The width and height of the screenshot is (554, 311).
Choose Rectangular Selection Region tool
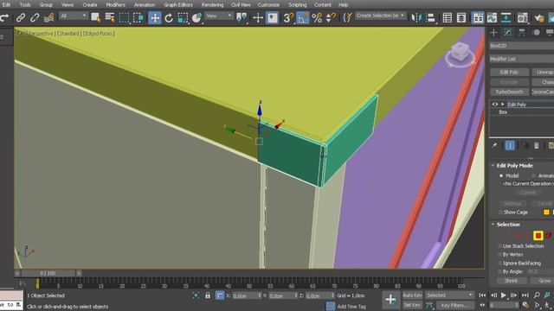tap(125, 17)
